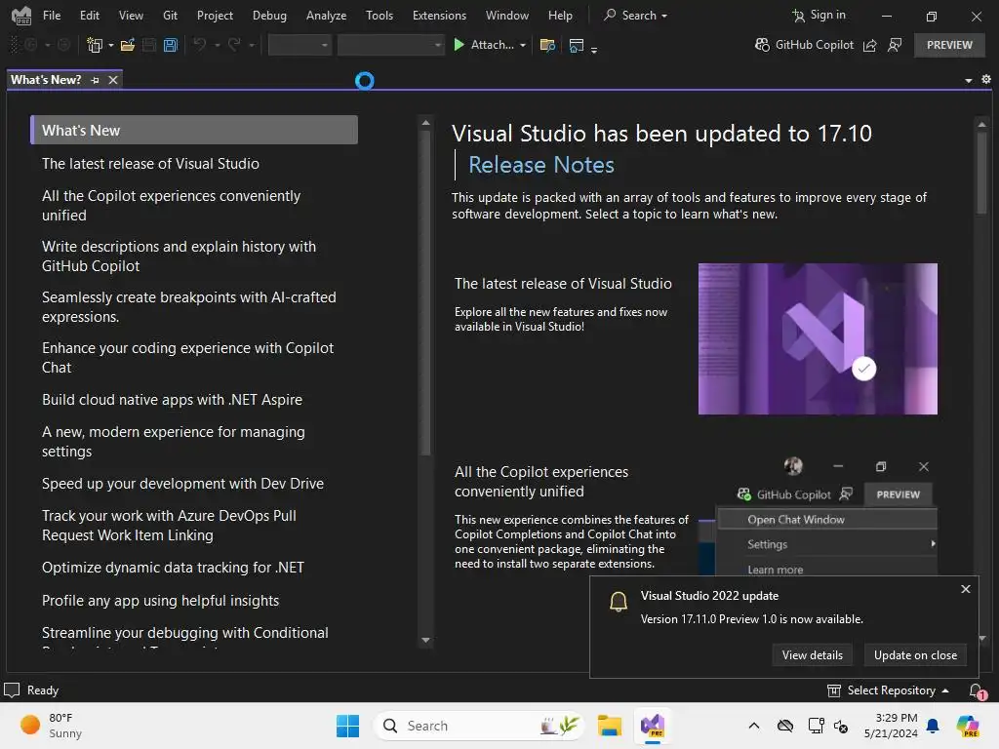Pin the What's New tab

[x=96, y=80]
